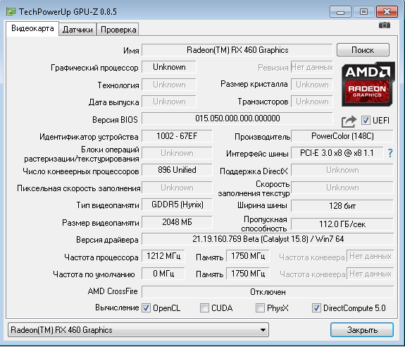This screenshot has height=347, width=405.
Task: Click the PCI-E 3.0 x8 @ x8 1.1 field
Action: [x=337, y=153]
